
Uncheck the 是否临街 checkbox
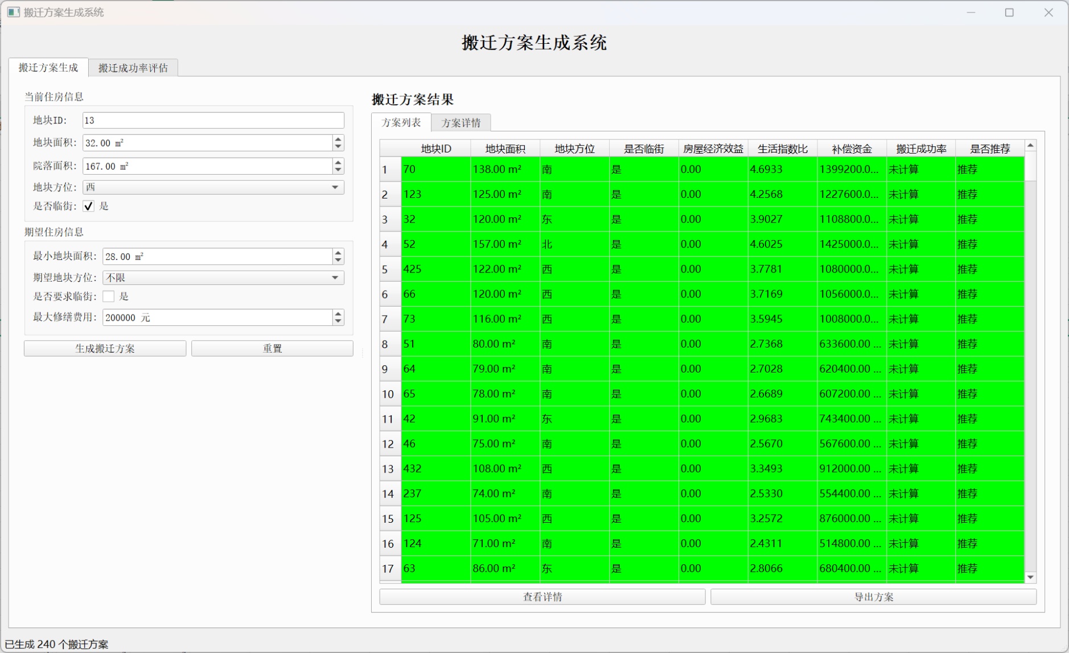pyautogui.click(x=89, y=206)
